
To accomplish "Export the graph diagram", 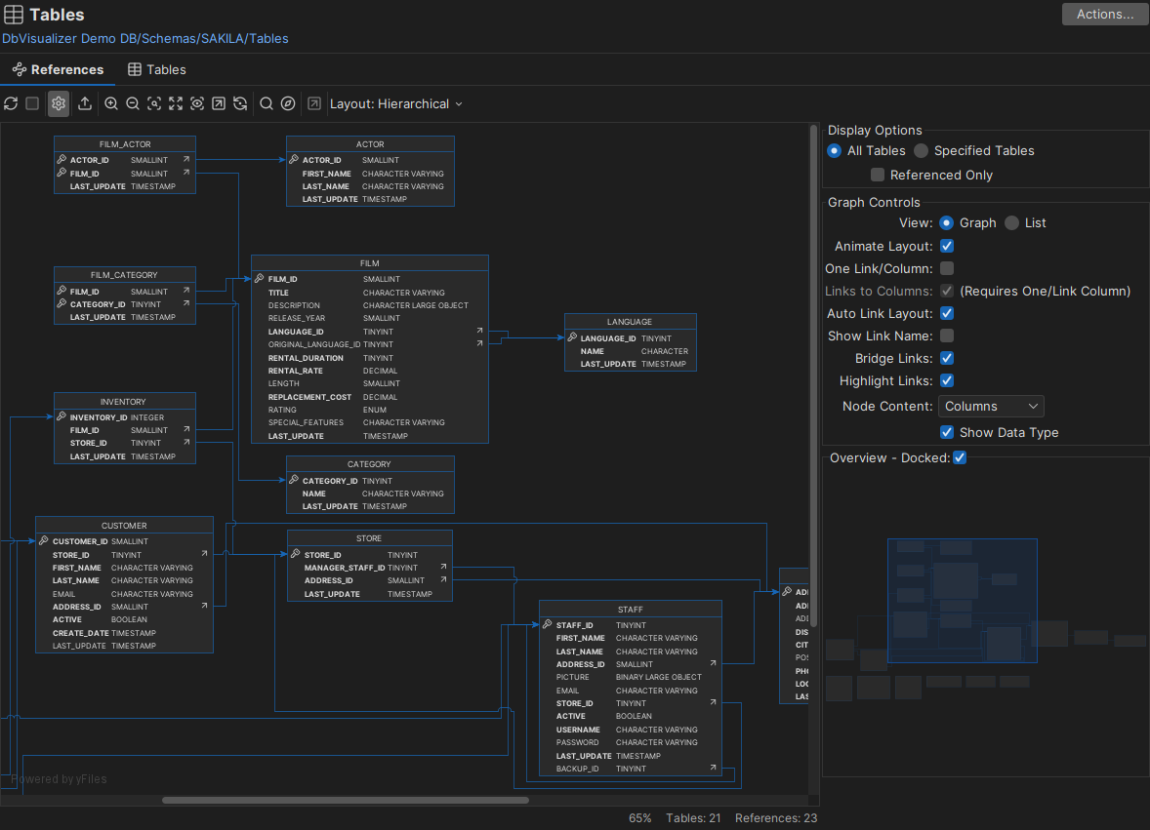I will tap(84, 103).
